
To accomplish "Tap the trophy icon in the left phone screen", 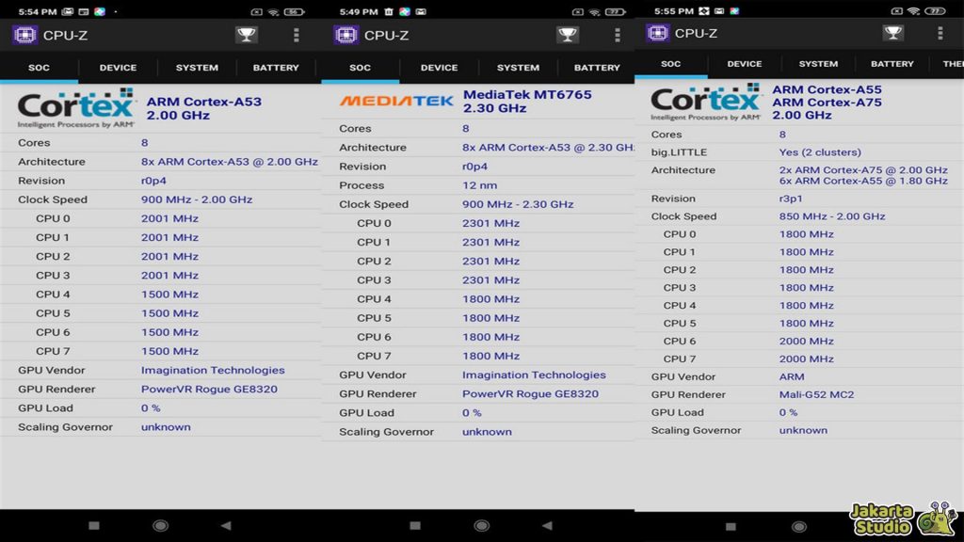I will pos(246,35).
